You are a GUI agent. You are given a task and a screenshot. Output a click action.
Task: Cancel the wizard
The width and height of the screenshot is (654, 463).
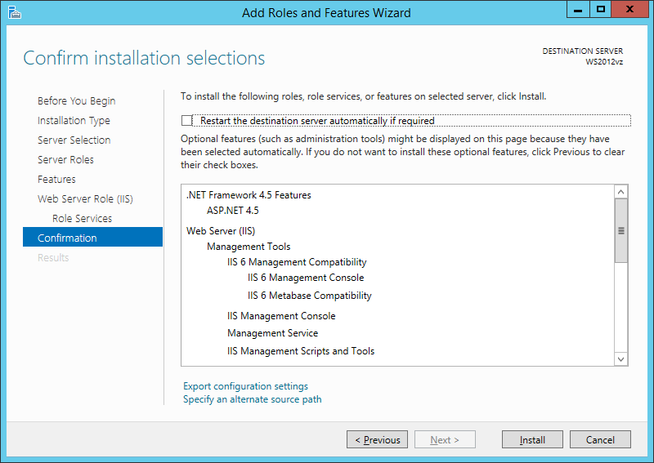600,440
